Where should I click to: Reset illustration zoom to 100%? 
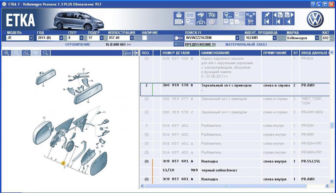tap(36, 53)
